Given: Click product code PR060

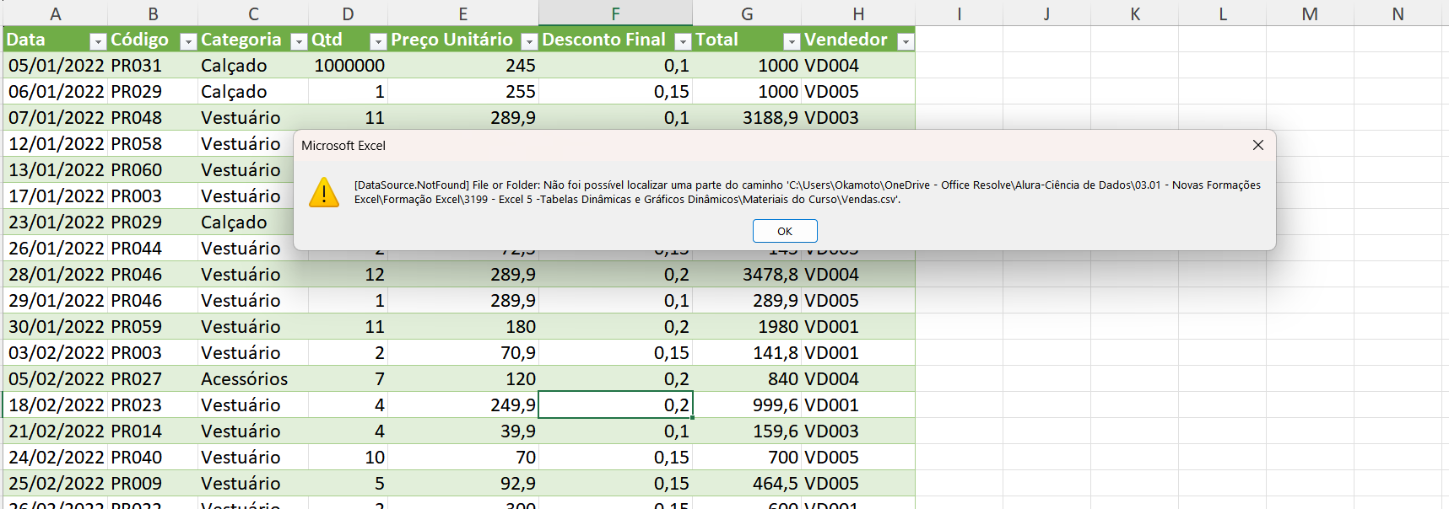Looking at the screenshot, I should pyautogui.click(x=153, y=170).
